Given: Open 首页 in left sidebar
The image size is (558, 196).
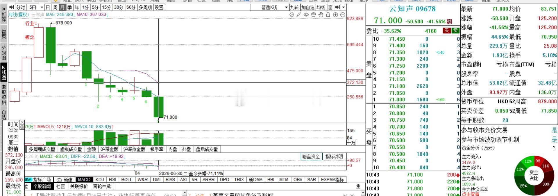Looking at the screenshot, I should [4, 34].
